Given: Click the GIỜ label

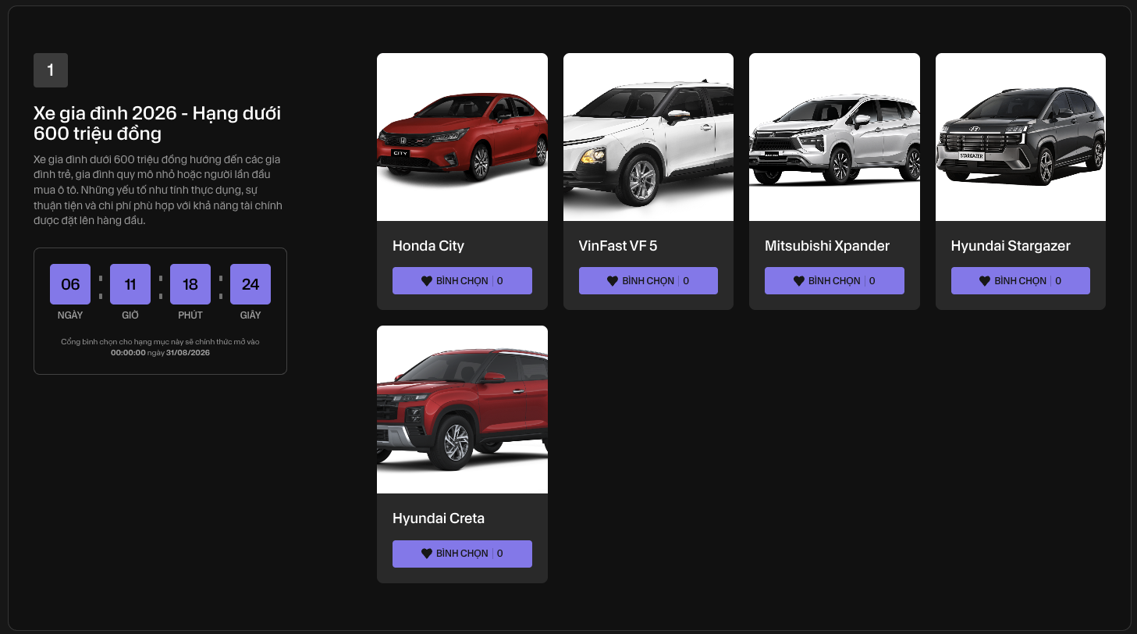Looking at the screenshot, I should (x=130, y=315).
